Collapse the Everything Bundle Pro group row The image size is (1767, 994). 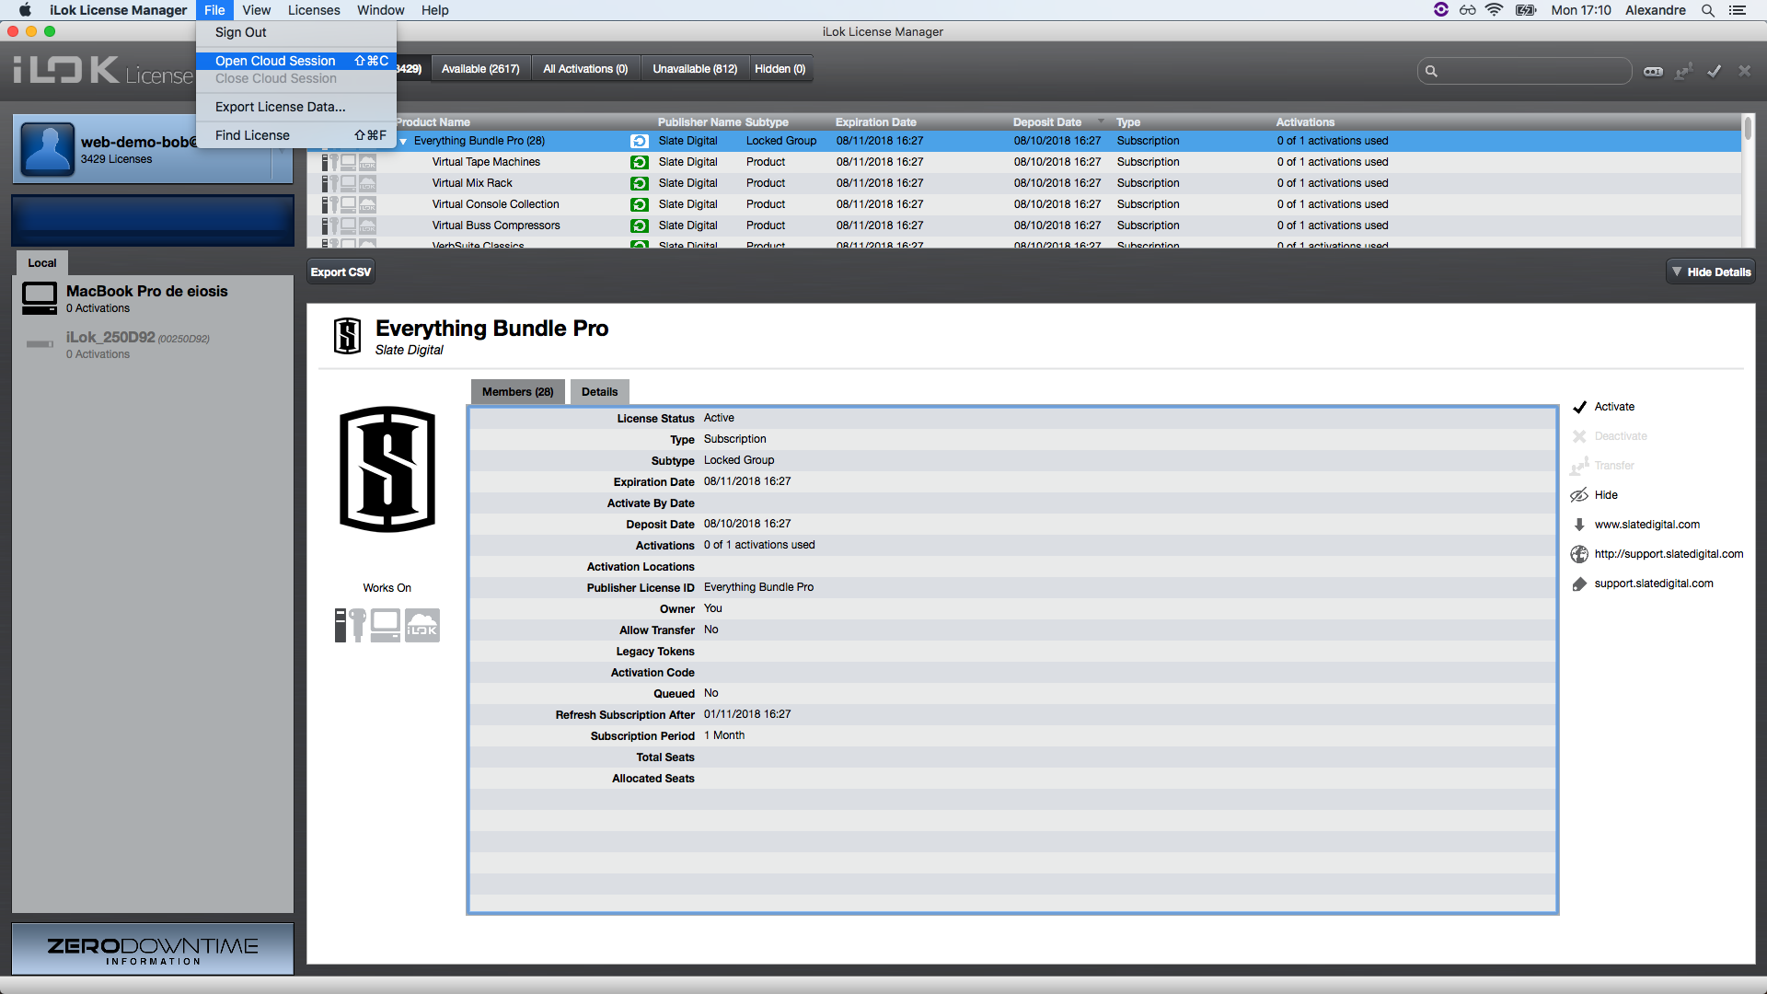[x=403, y=142]
